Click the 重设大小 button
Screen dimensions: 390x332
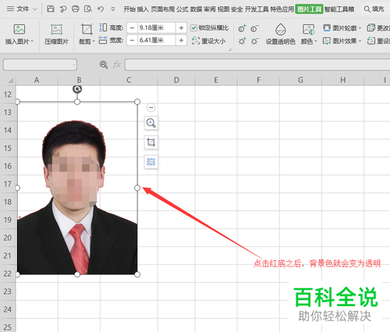pos(208,41)
